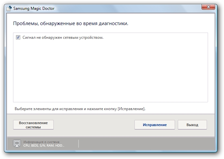Viewport: 224px width, 159px height.
Task: Click 'CPU, BIOS, S/N, RAM, HDD...' text
Action: [44, 146]
